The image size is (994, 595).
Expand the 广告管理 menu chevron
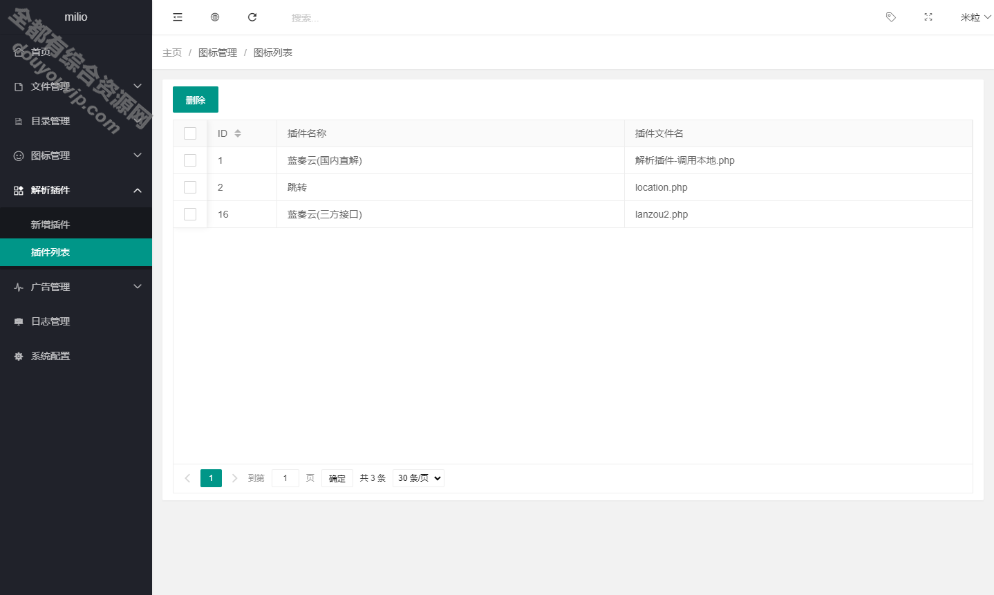coord(138,287)
